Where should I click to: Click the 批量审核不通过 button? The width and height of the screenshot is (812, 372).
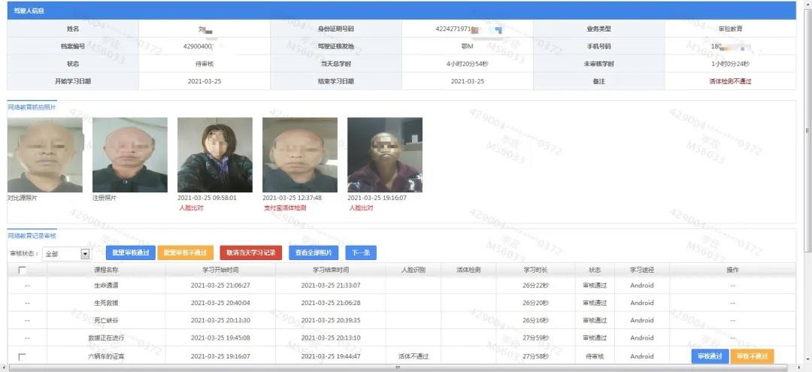pyautogui.click(x=185, y=253)
